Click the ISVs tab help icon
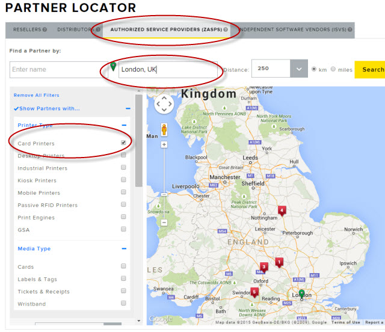 pos(350,29)
